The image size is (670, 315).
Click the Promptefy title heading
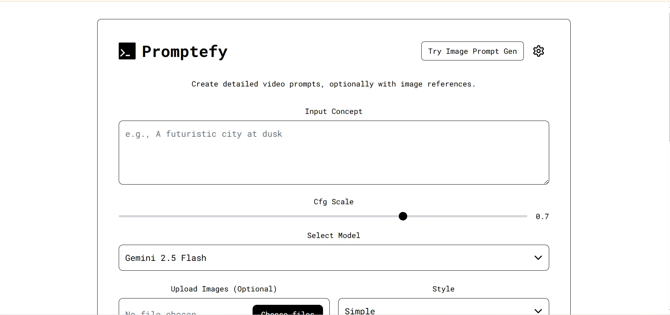[x=185, y=51]
